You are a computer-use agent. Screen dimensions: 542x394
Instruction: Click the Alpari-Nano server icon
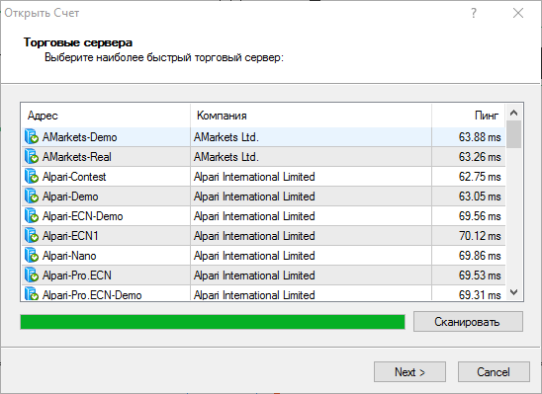[x=32, y=256]
